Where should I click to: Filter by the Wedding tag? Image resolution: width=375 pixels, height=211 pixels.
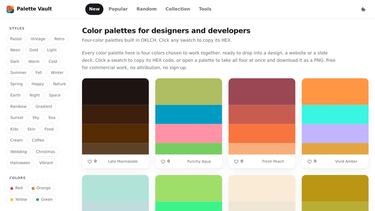click(x=18, y=152)
